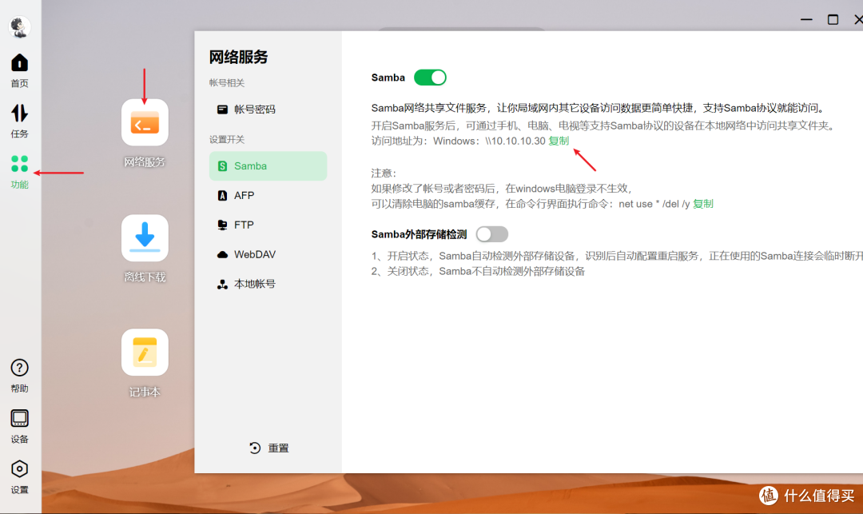Screen dimensions: 863x514
Task: Select the Samba settings tab
Action: [x=268, y=166]
